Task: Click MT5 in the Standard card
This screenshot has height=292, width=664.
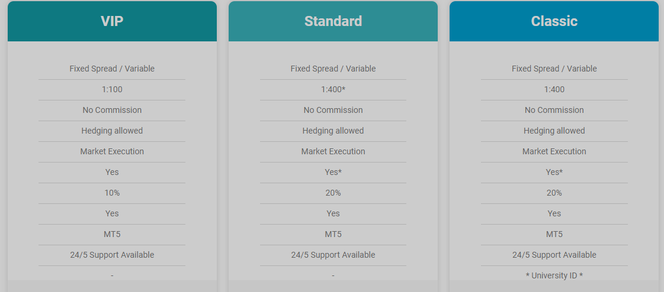Action: point(333,235)
